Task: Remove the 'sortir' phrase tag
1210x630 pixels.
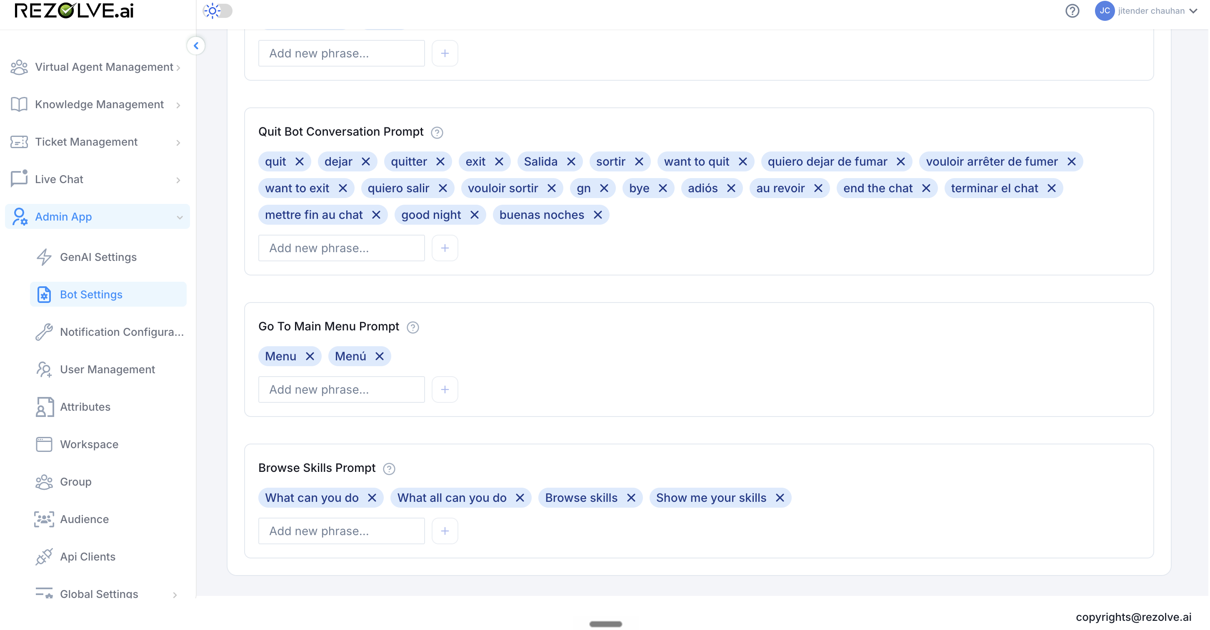Action: (639, 162)
